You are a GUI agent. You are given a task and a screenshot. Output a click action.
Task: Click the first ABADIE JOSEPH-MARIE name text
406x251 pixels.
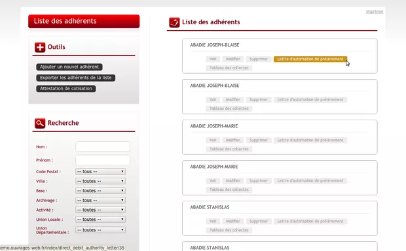214,126
